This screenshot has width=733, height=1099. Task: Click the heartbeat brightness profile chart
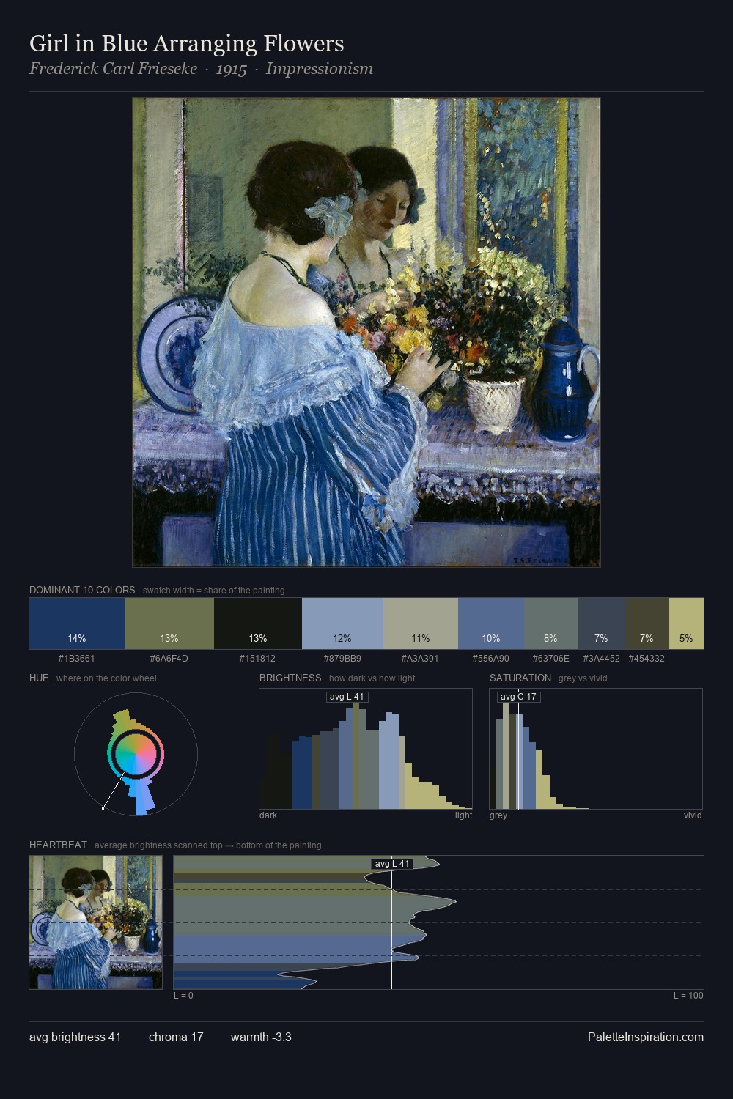point(438,922)
